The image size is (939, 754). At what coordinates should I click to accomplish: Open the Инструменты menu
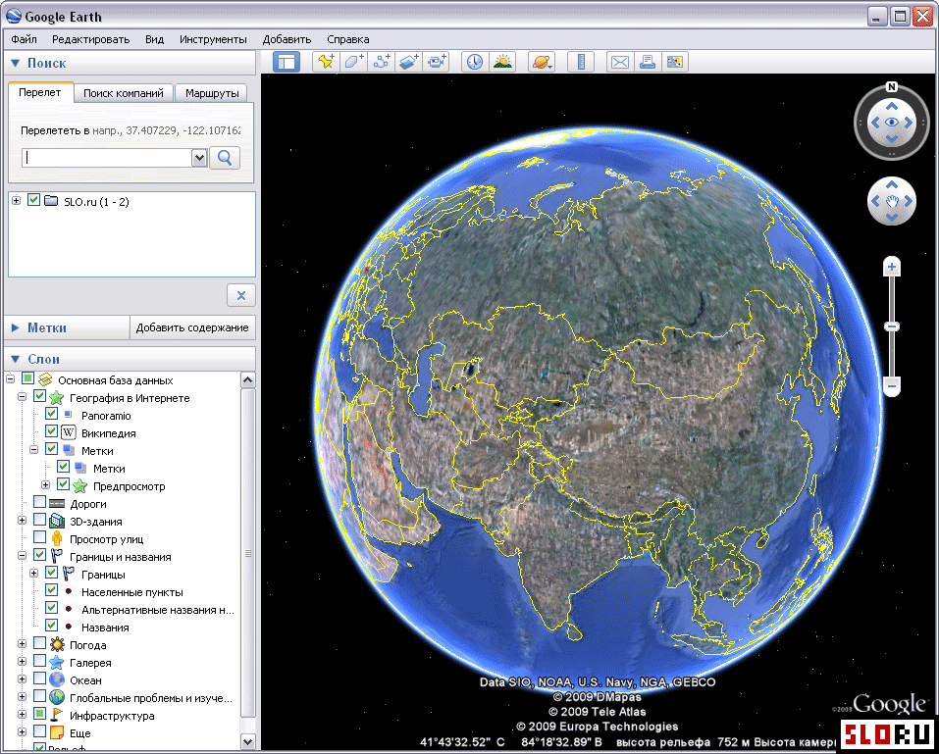(213, 39)
